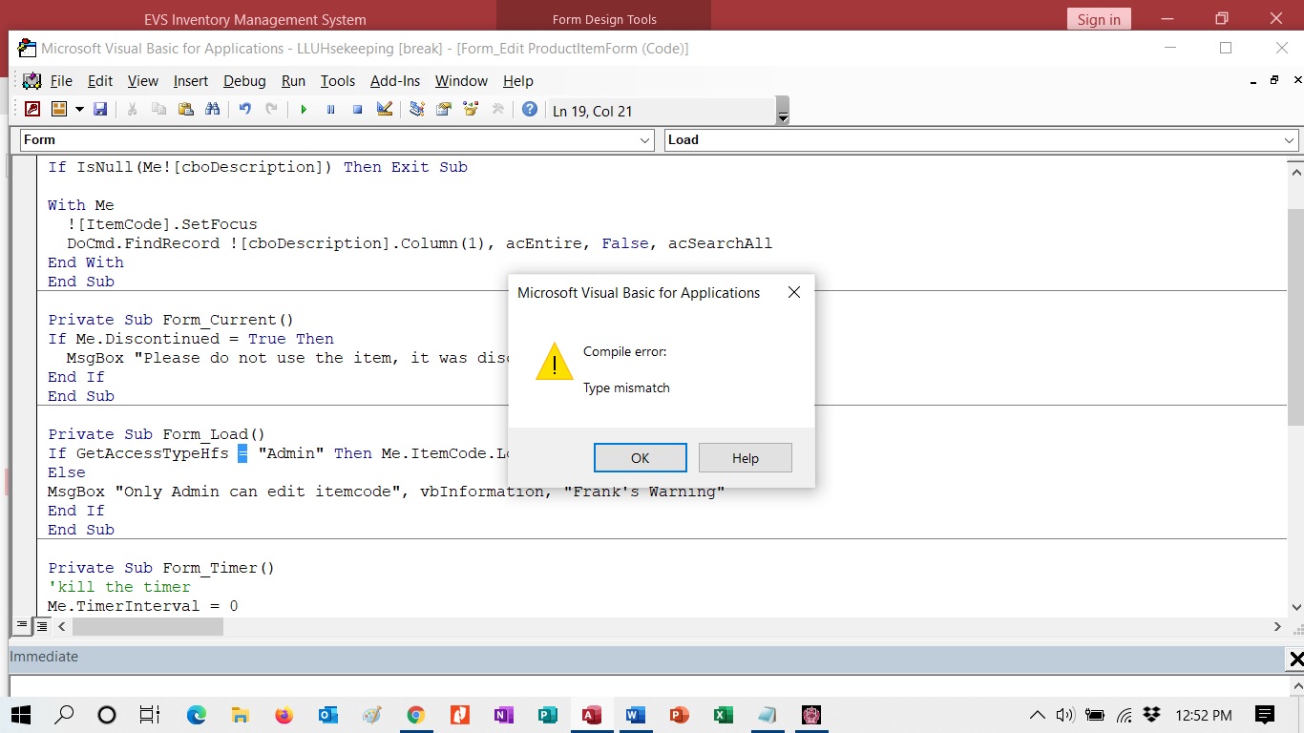Expand the Form object dropdown
This screenshot has height=733, width=1304.
point(645,140)
